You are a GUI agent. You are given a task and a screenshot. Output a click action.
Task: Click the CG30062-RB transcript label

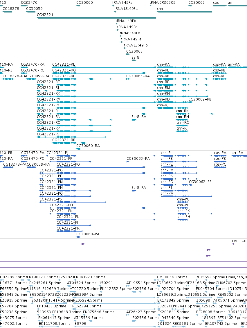pos(200,99)
